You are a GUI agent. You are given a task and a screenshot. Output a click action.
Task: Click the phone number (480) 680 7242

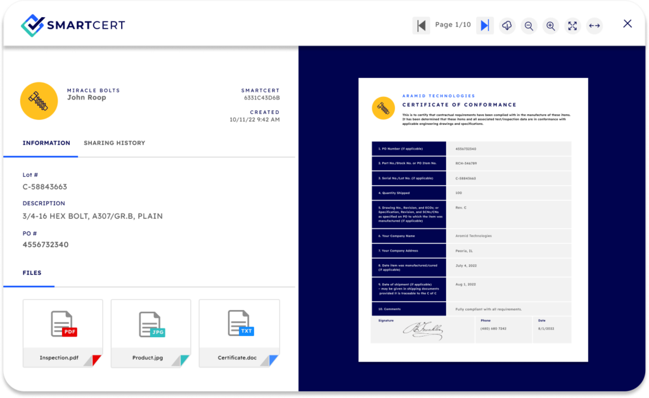[493, 329]
